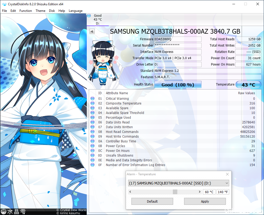Screen dimensions: 264x215
Task: Select the D: drive tab showing Good 43 °C
Action: pyautogui.click(x=98, y=19)
